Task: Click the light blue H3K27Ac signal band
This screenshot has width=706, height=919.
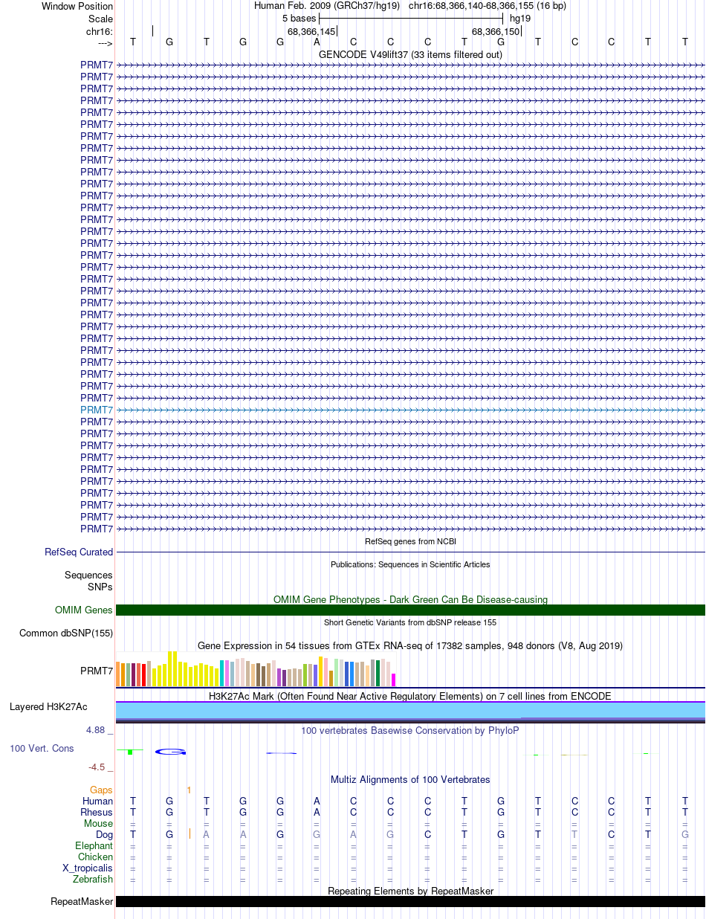Action: [410, 710]
